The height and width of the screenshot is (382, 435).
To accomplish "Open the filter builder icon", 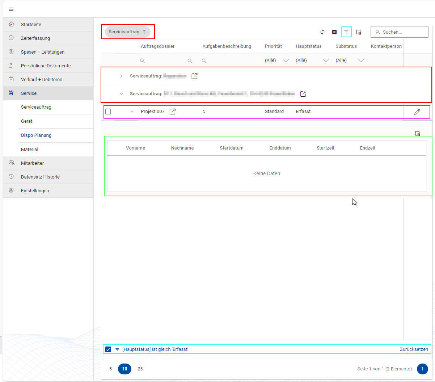I will click(x=346, y=32).
